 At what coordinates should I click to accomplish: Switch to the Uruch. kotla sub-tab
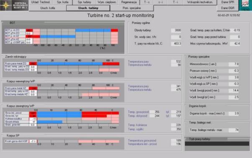tap(48, 8)
